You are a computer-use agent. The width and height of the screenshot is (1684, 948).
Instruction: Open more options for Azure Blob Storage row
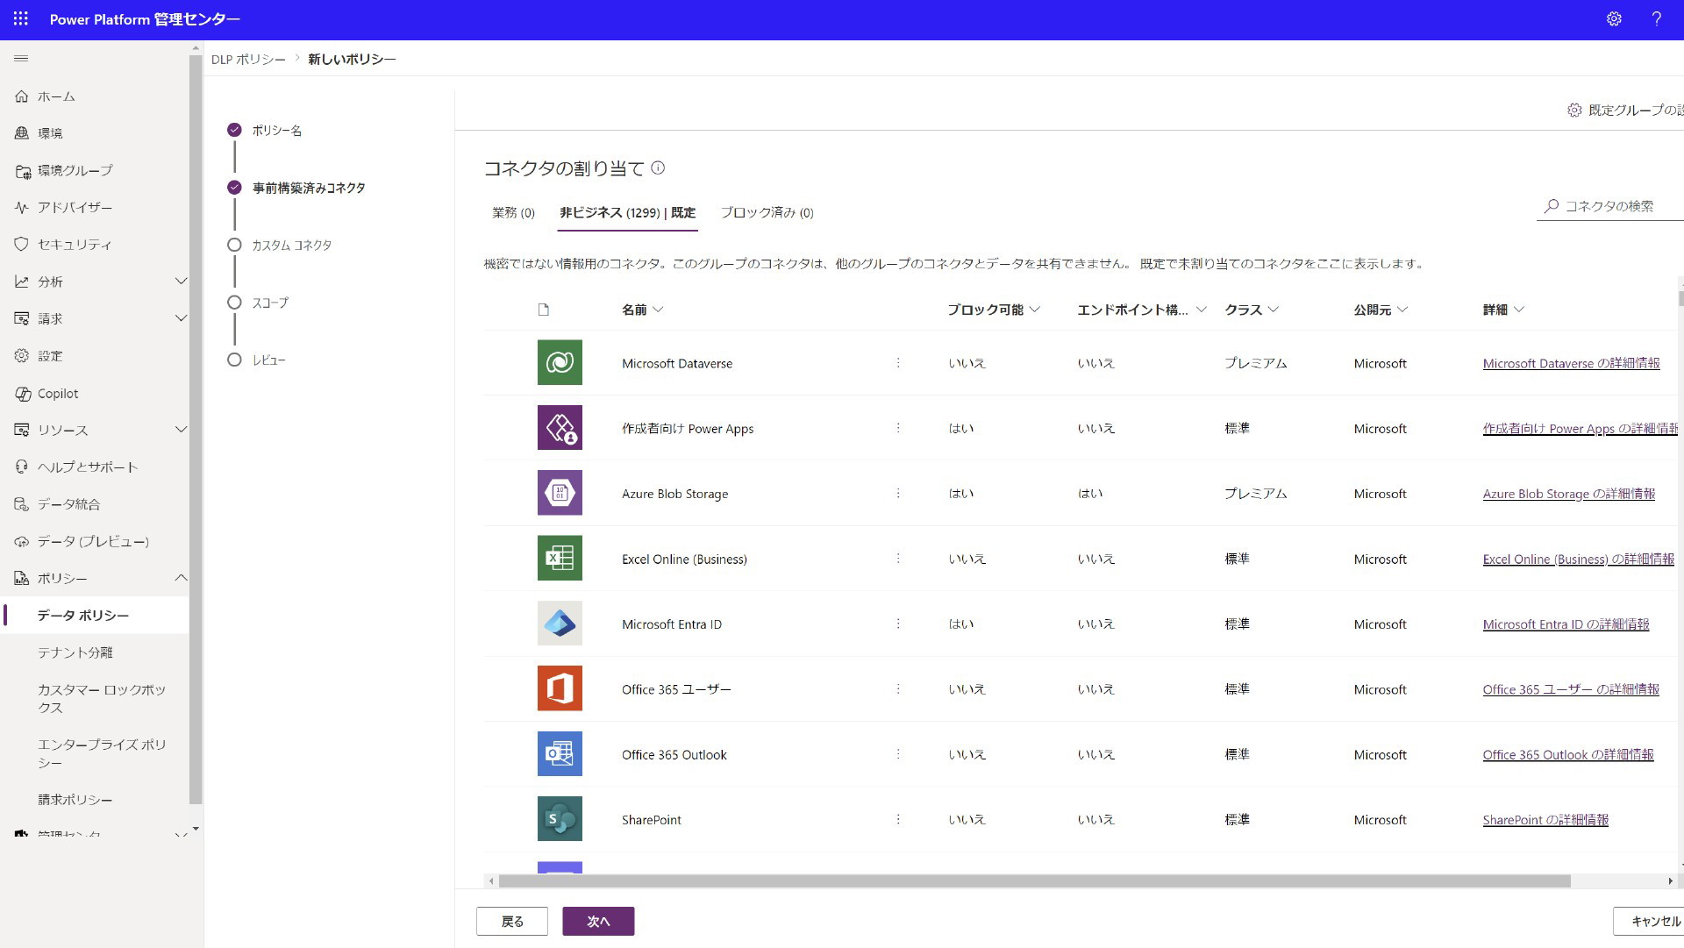898,494
